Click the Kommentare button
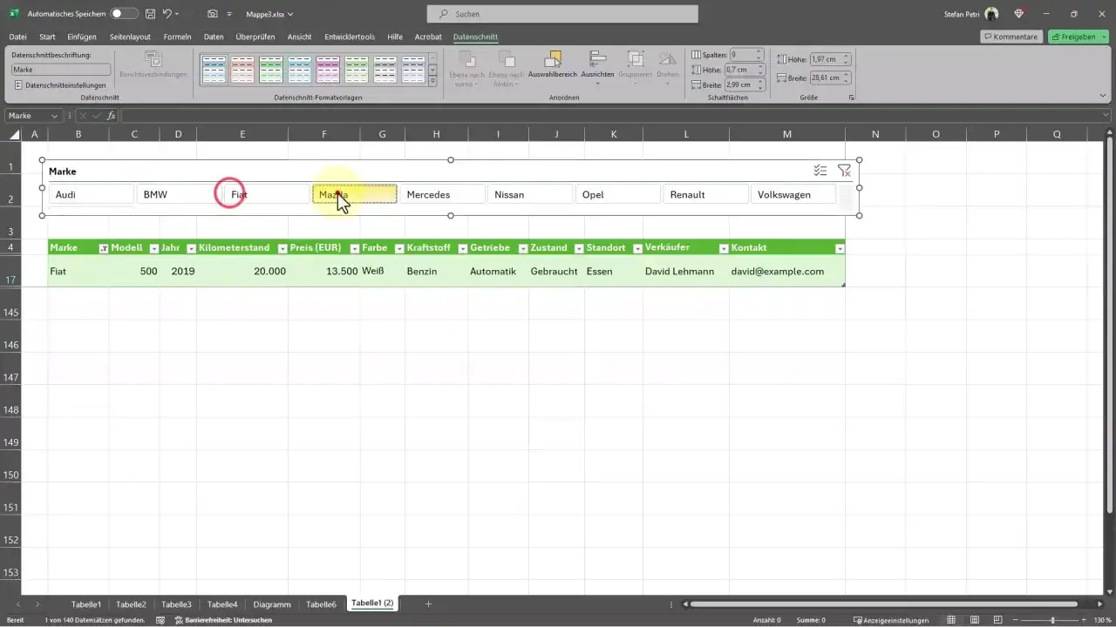 click(x=1010, y=37)
